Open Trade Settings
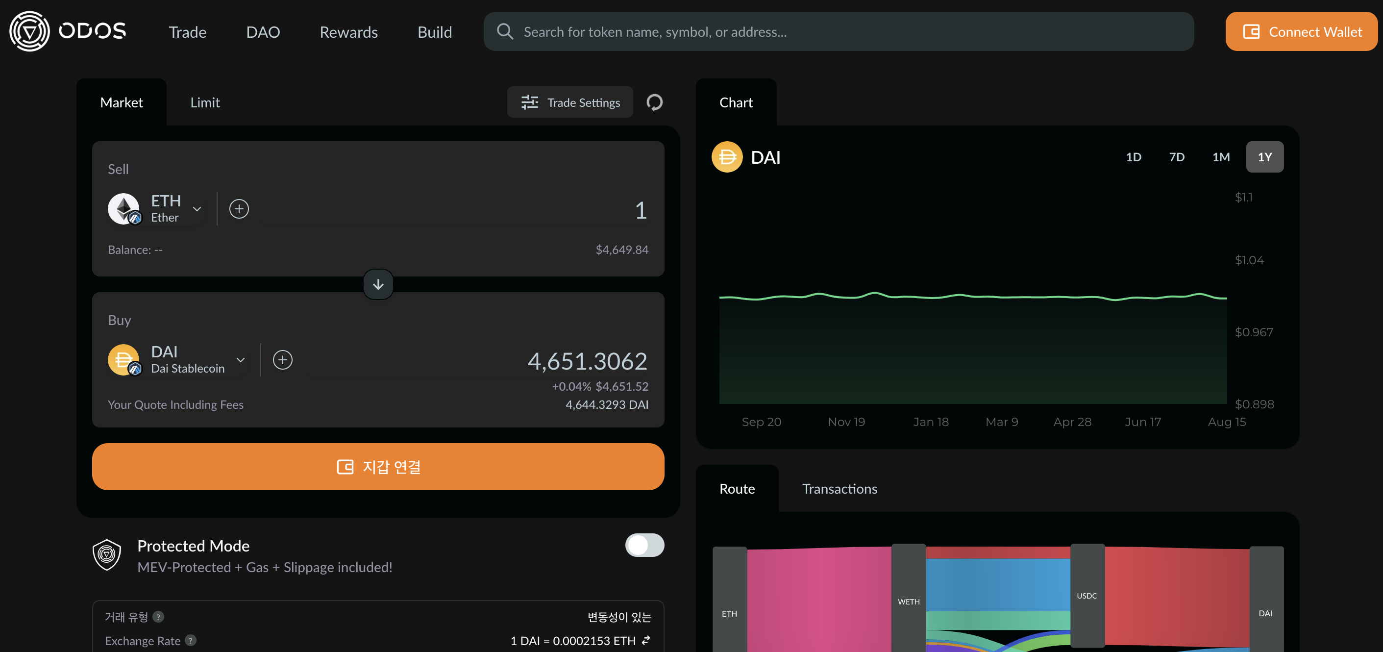The image size is (1383, 652). click(569, 102)
